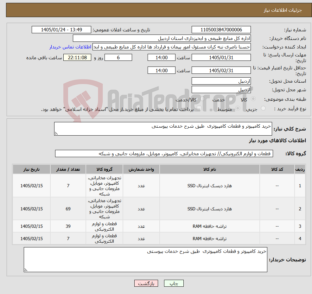The image size is (312, 294).
Task: Click date 1405/02/15 in row 1
Action: point(31,186)
